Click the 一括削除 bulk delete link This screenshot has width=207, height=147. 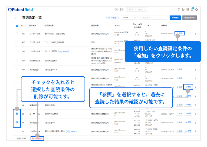38,138
